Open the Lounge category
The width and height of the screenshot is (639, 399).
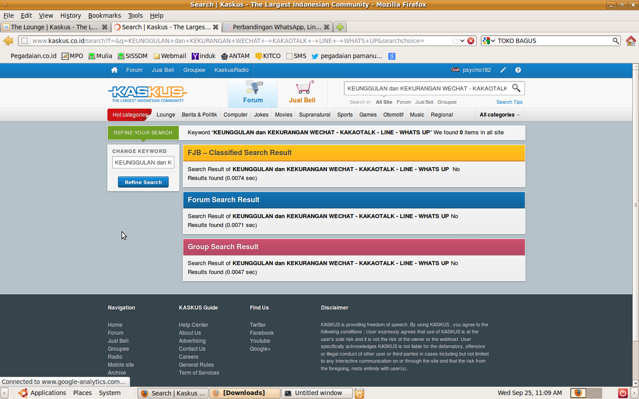[166, 115]
